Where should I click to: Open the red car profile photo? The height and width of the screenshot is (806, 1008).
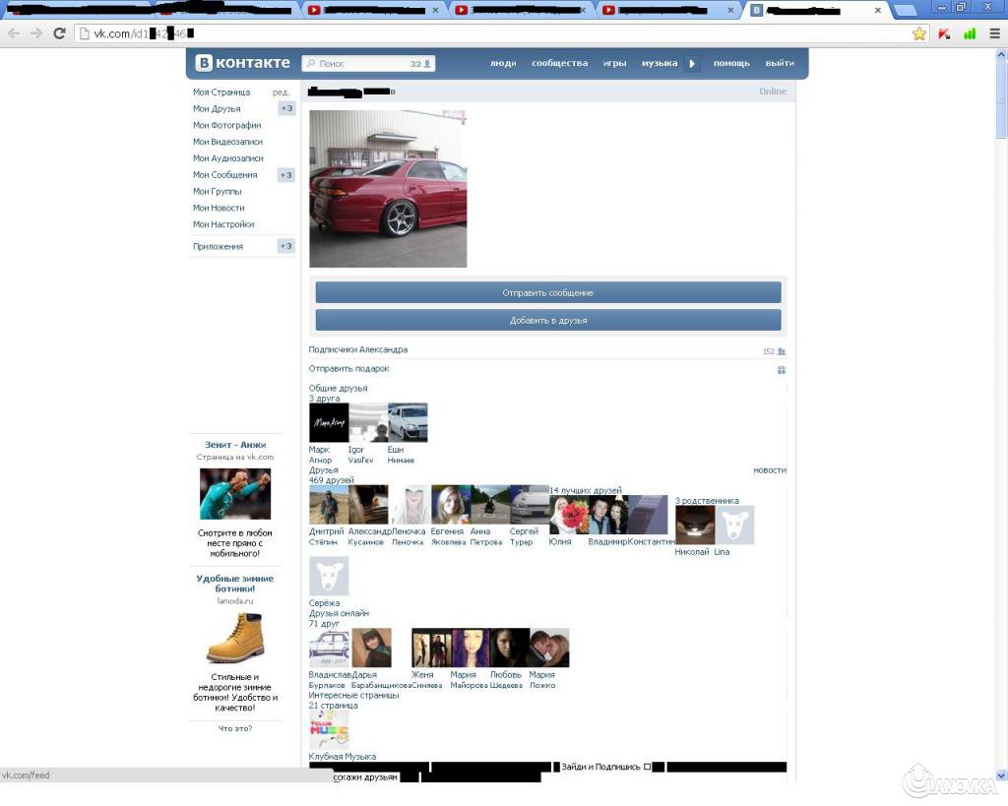[x=388, y=189]
